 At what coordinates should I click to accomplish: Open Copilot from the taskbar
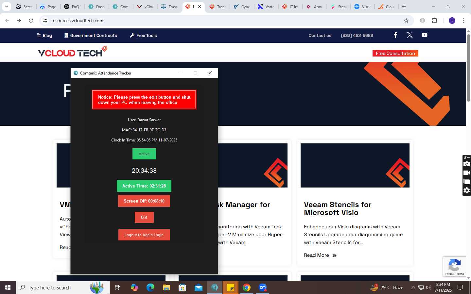coord(134,287)
